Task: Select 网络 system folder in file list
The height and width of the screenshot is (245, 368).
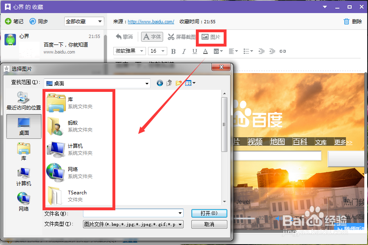Action: click(70, 173)
